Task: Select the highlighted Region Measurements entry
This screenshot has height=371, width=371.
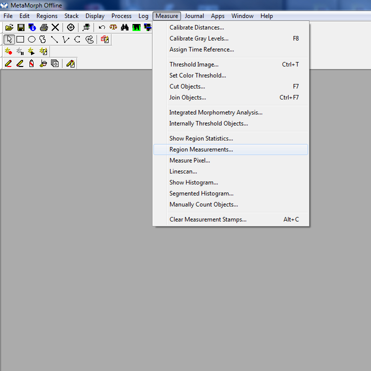Action: 230,149
